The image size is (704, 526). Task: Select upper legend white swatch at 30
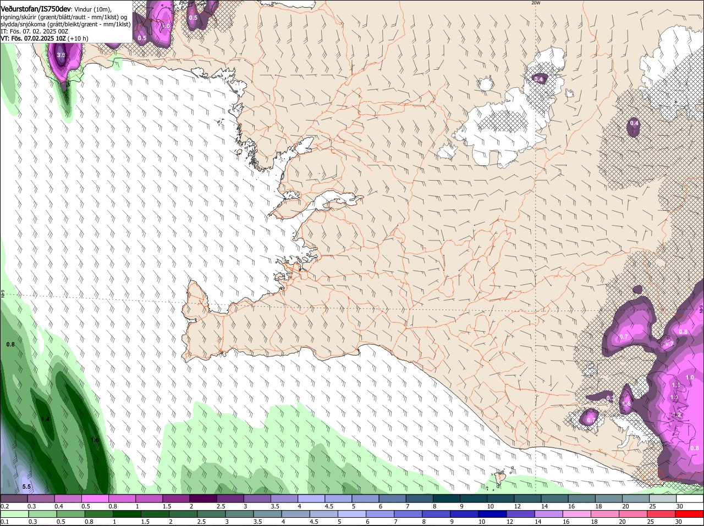click(x=690, y=499)
